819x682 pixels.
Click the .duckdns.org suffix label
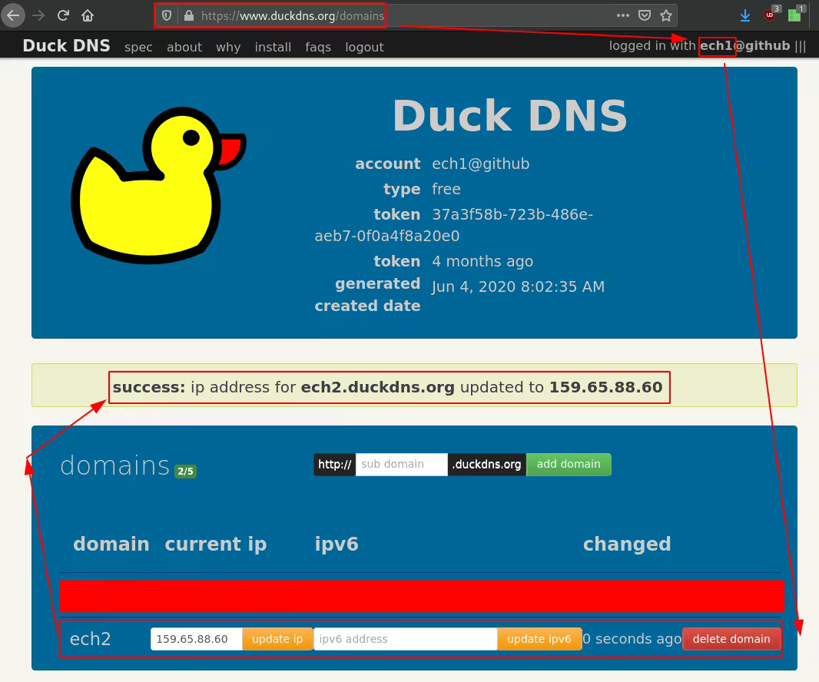487,464
